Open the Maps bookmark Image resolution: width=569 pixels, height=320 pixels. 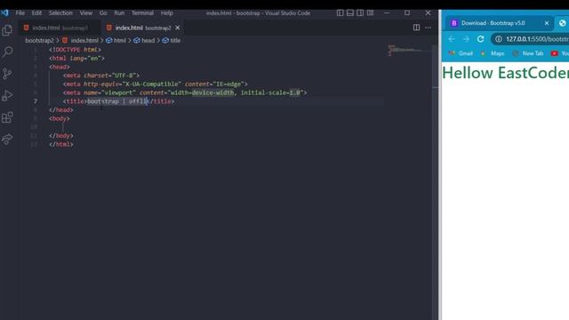click(x=493, y=53)
